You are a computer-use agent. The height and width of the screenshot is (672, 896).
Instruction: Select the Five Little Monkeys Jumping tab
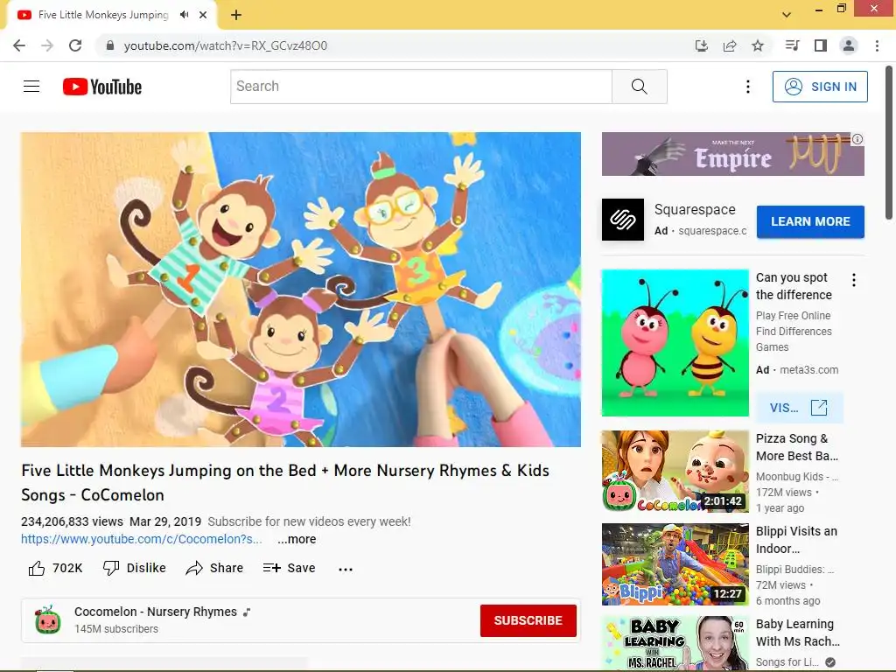tap(103, 15)
